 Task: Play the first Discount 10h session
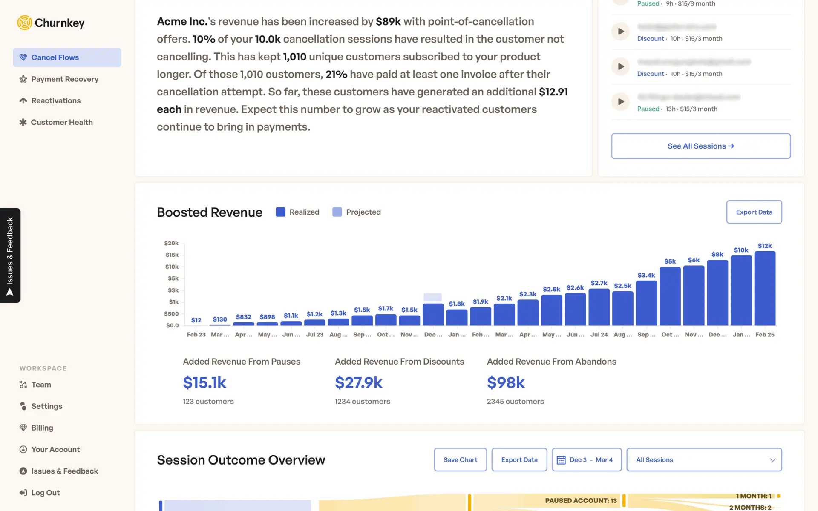click(x=621, y=32)
